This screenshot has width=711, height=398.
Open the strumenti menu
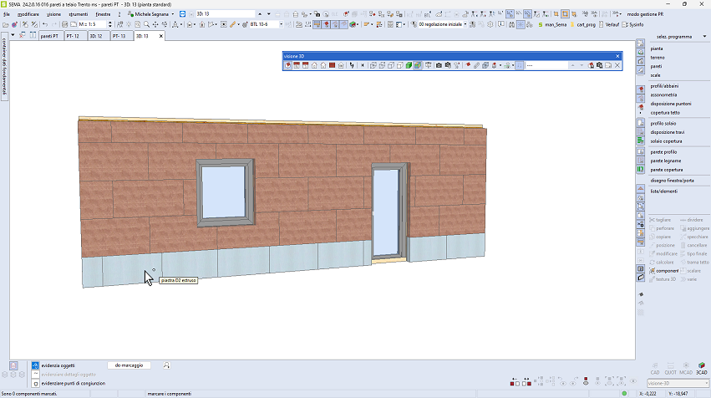[78, 14]
